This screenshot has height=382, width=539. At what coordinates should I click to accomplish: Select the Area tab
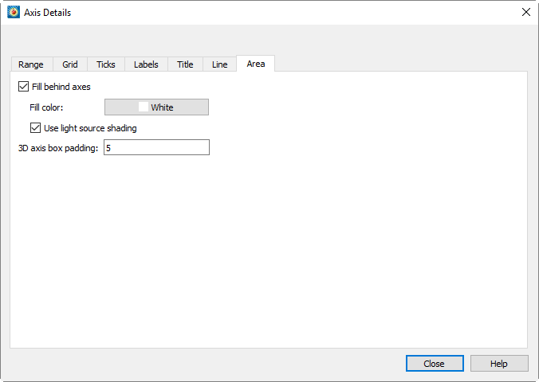tap(256, 64)
